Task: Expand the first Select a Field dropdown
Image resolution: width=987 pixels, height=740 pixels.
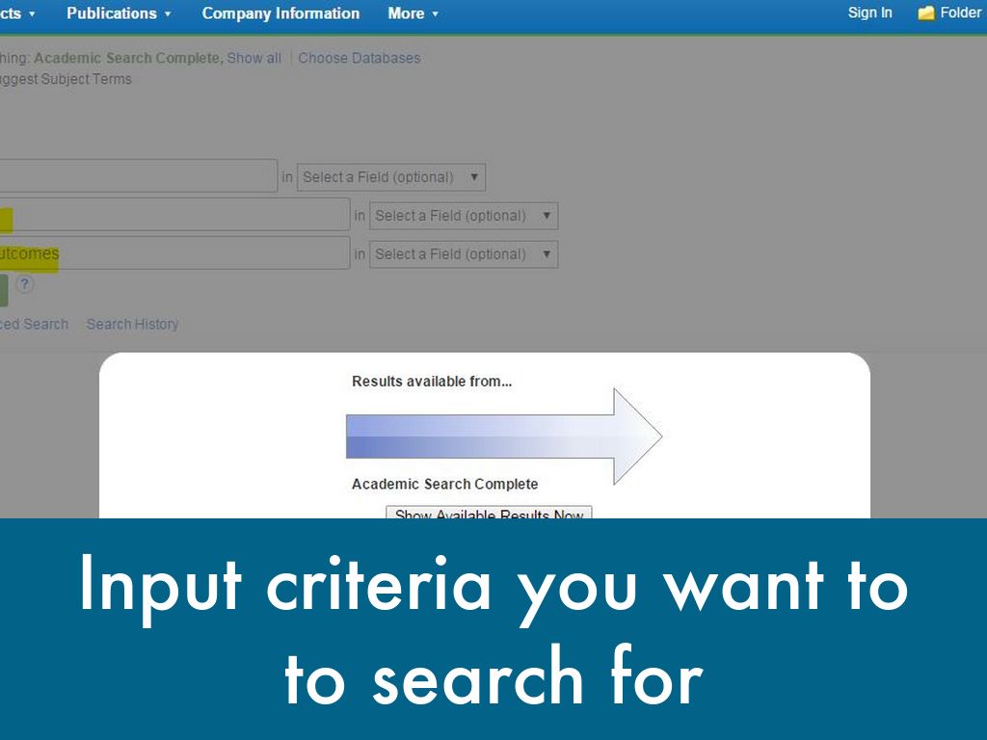Action: (390, 177)
